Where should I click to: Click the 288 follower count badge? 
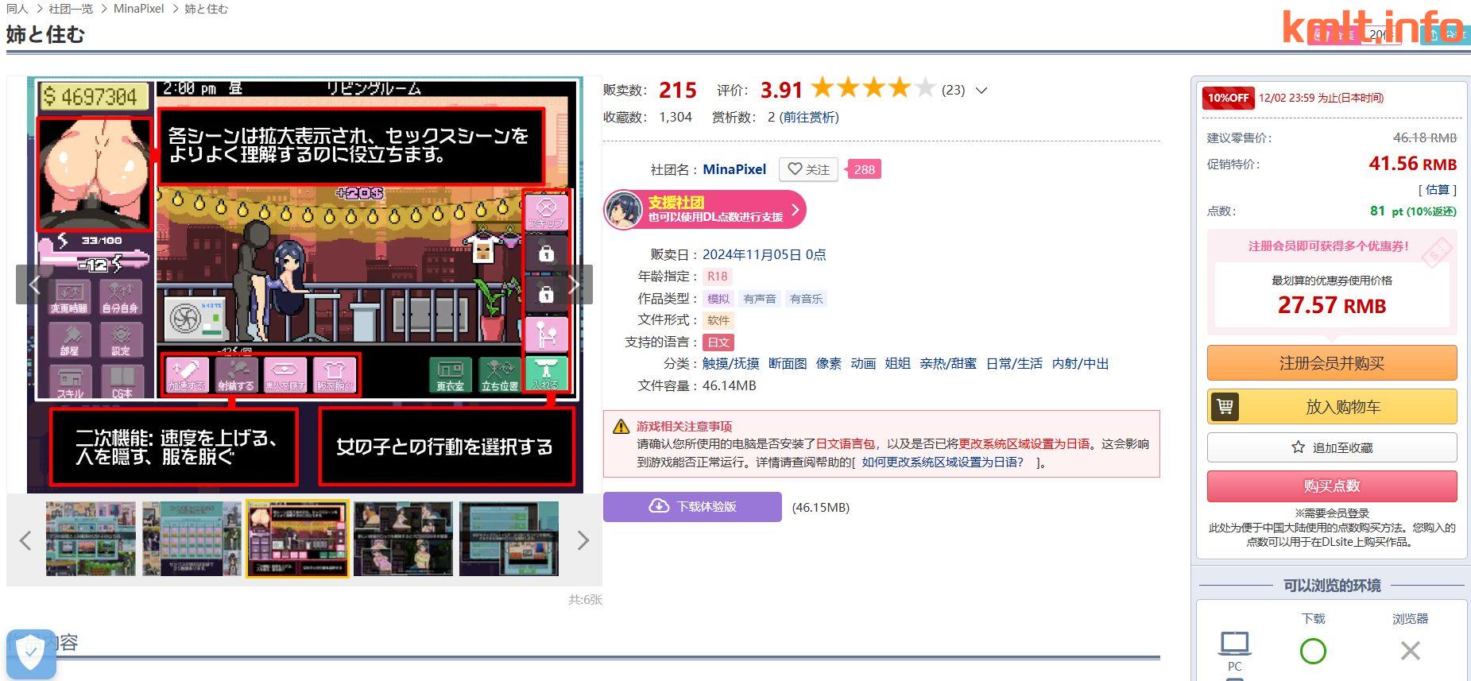(x=865, y=169)
